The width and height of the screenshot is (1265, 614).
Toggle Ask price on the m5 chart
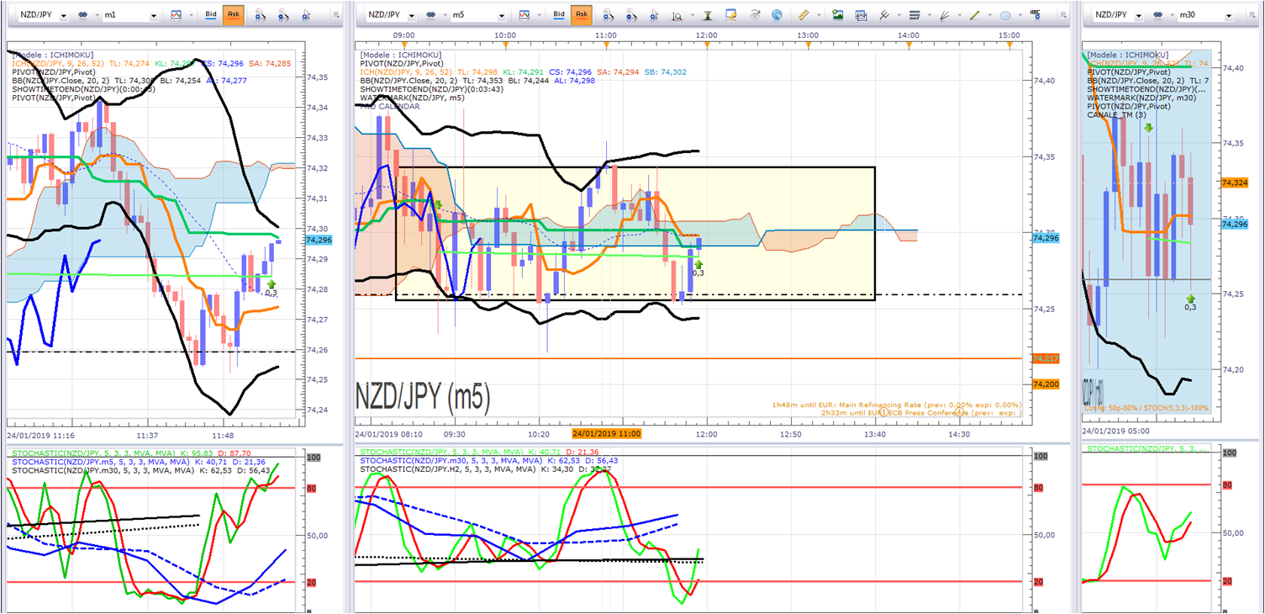pyautogui.click(x=581, y=15)
